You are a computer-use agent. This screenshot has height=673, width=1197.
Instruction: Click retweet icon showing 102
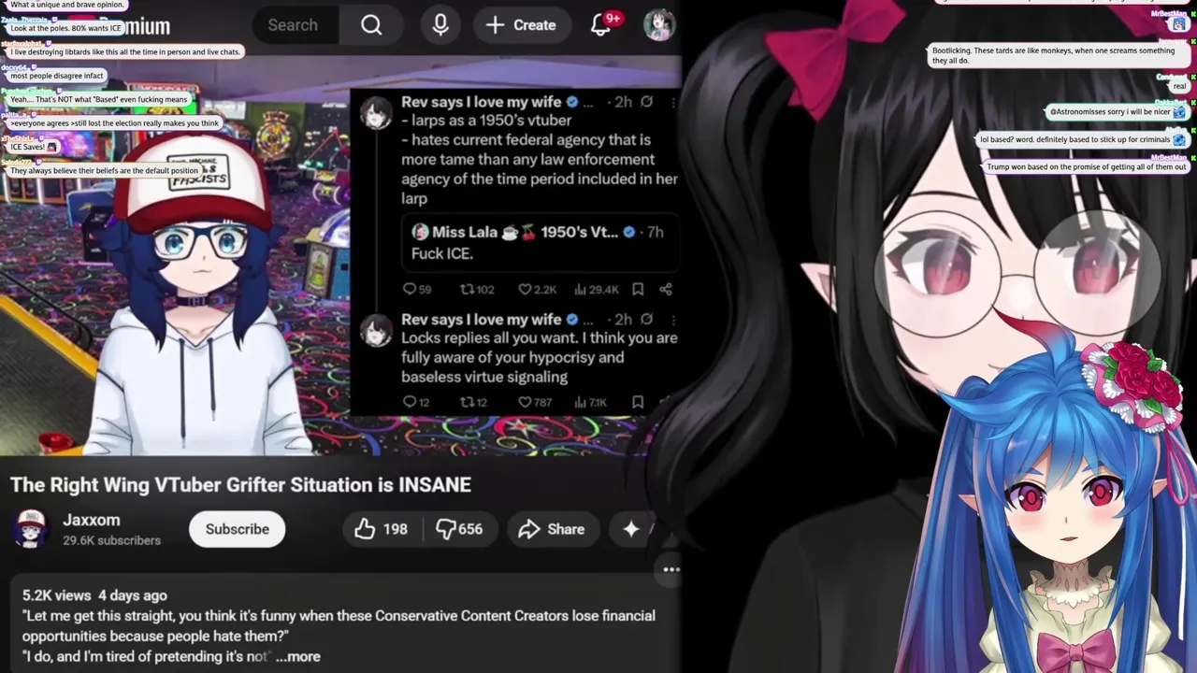477,290
